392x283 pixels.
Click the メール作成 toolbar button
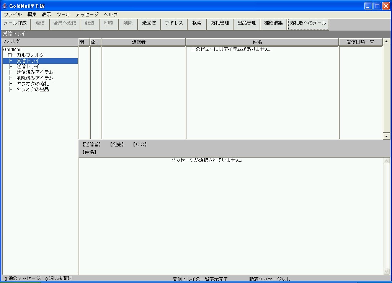15,23
